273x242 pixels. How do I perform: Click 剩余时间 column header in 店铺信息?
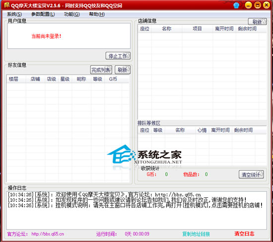tap(247, 29)
